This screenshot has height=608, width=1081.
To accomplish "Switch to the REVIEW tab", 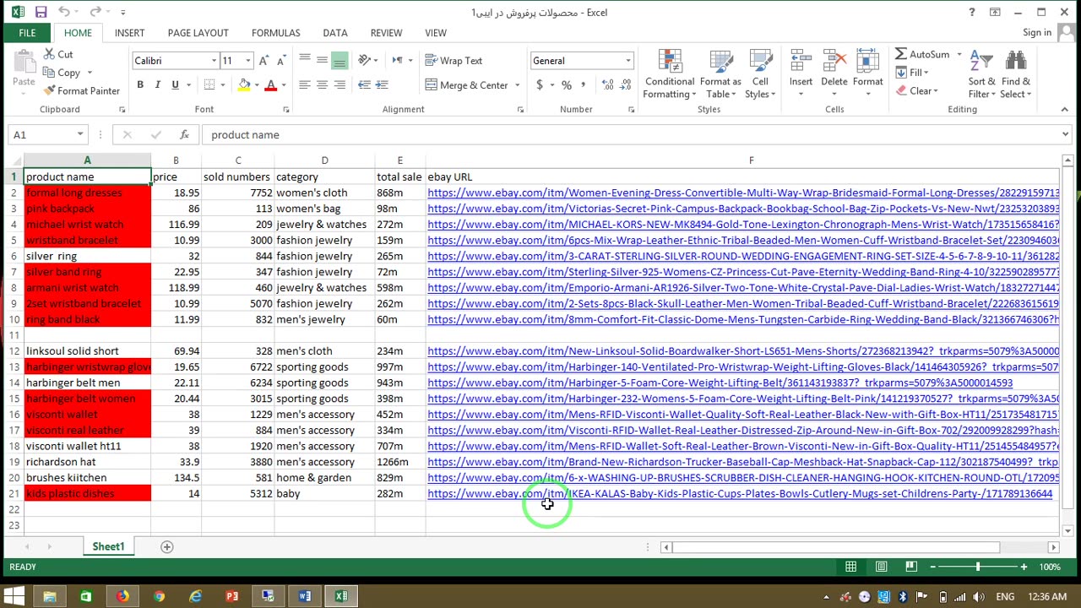I will [x=386, y=33].
